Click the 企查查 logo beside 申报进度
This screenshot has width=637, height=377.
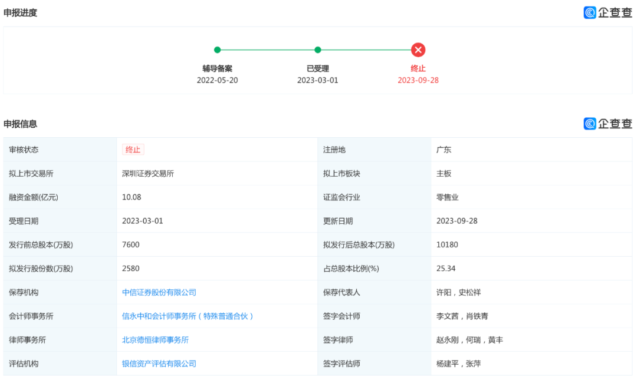tap(608, 12)
